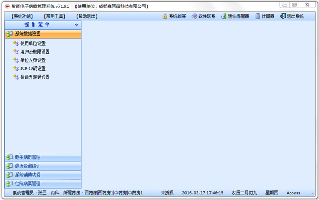Viewport: 319px width, 200px height.
Task: Click the 迷你提醒器 toolbar label
Action: 238,16
